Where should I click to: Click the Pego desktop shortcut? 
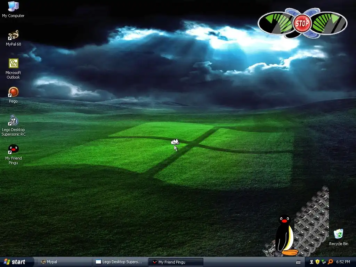pyautogui.click(x=14, y=95)
